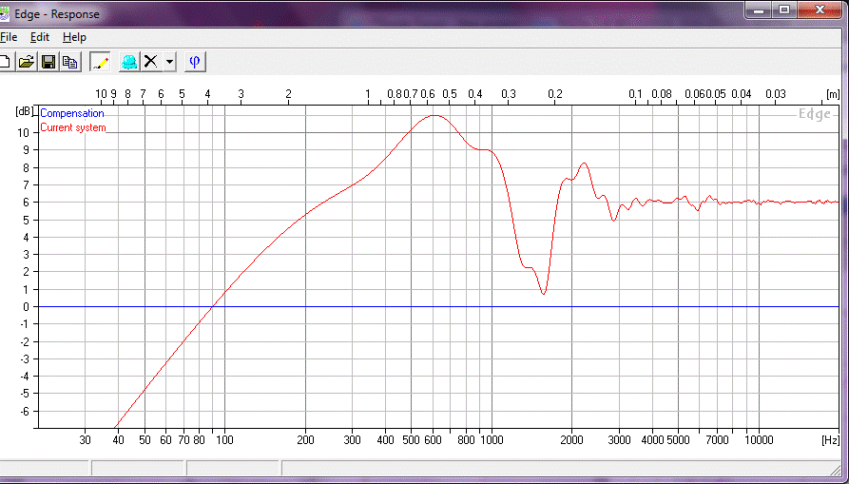Screen dimensions: 849x484
Task: Toggle the yellow pencil draw tool
Action: pyautogui.click(x=100, y=62)
